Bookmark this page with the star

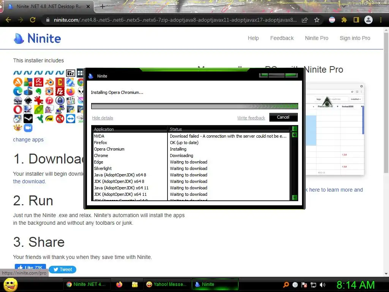click(317, 20)
